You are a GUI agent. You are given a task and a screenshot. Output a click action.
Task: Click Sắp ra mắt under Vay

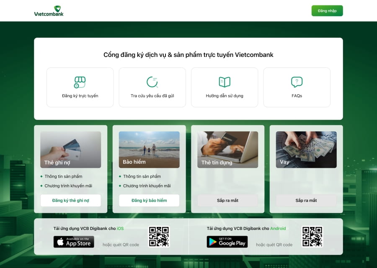(306, 201)
